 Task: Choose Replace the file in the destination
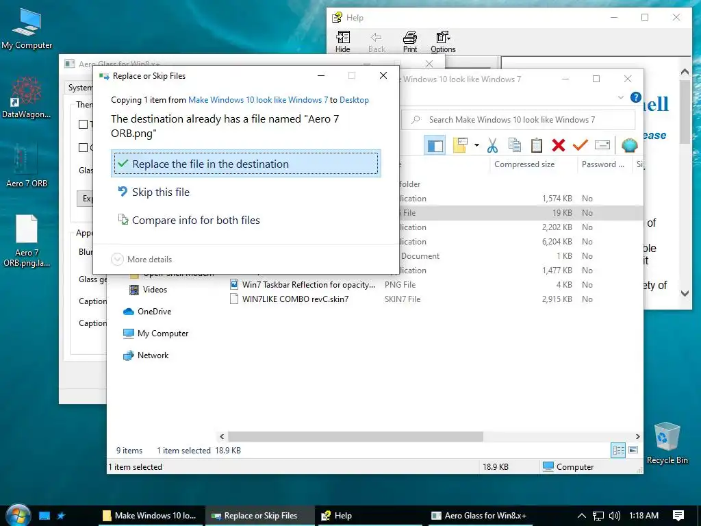(x=246, y=164)
